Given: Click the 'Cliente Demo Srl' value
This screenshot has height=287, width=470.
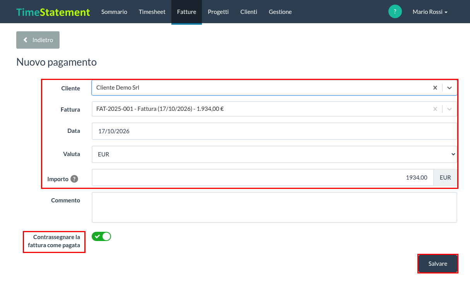Looking at the screenshot, I should (118, 88).
